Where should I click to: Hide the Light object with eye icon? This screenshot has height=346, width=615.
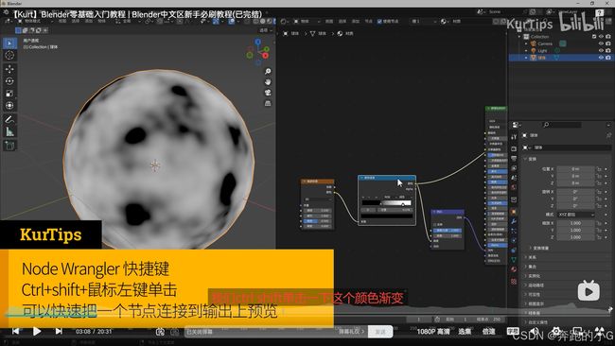pyautogui.click(x=601, y=50)
